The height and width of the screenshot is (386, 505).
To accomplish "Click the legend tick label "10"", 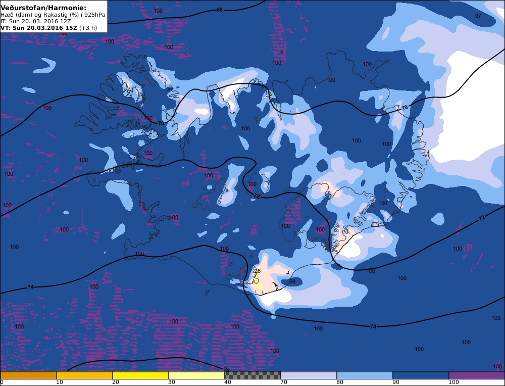I will coord(60,382).
